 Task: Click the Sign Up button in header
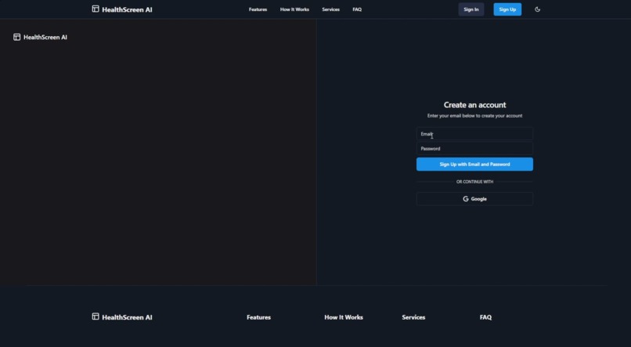click(507, 9)
